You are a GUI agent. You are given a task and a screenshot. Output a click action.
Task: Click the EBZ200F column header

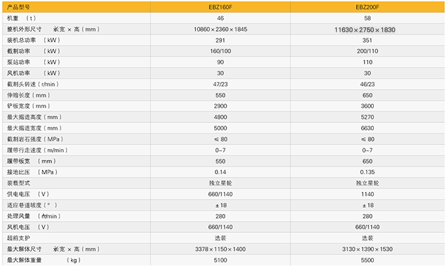367,7
